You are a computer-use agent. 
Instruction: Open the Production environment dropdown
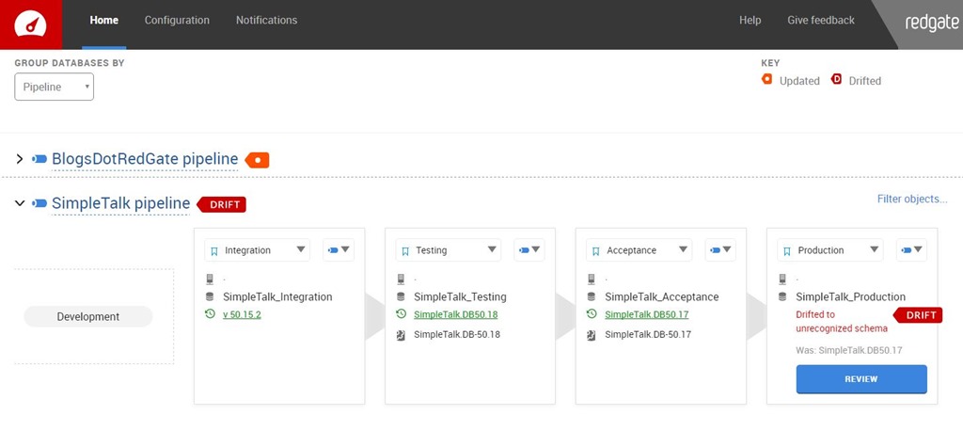830,250
